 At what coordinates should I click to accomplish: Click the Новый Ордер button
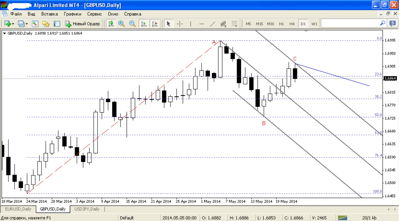click(x=82, y=24)
